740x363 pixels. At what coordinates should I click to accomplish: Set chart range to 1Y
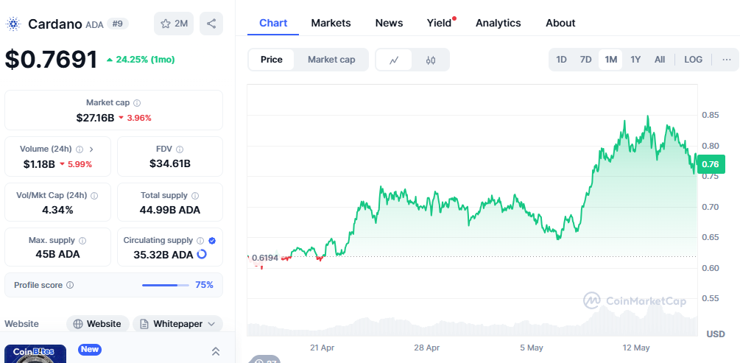(x=635, y=60)
